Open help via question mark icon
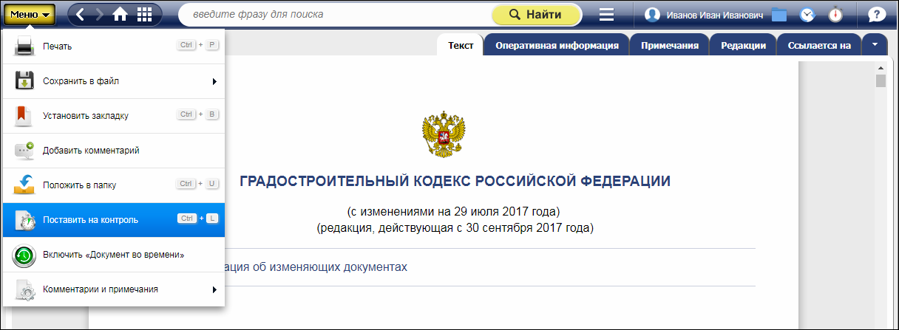 click(877, 15)
